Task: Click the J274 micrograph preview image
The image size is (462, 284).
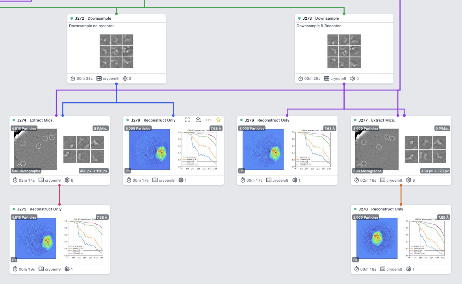Action: tap(35, 149)
